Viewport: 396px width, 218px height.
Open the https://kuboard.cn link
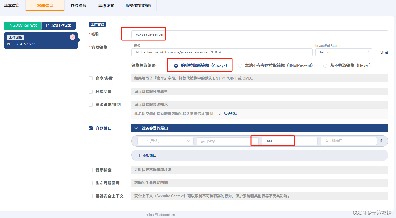click(x=160, y=215)
